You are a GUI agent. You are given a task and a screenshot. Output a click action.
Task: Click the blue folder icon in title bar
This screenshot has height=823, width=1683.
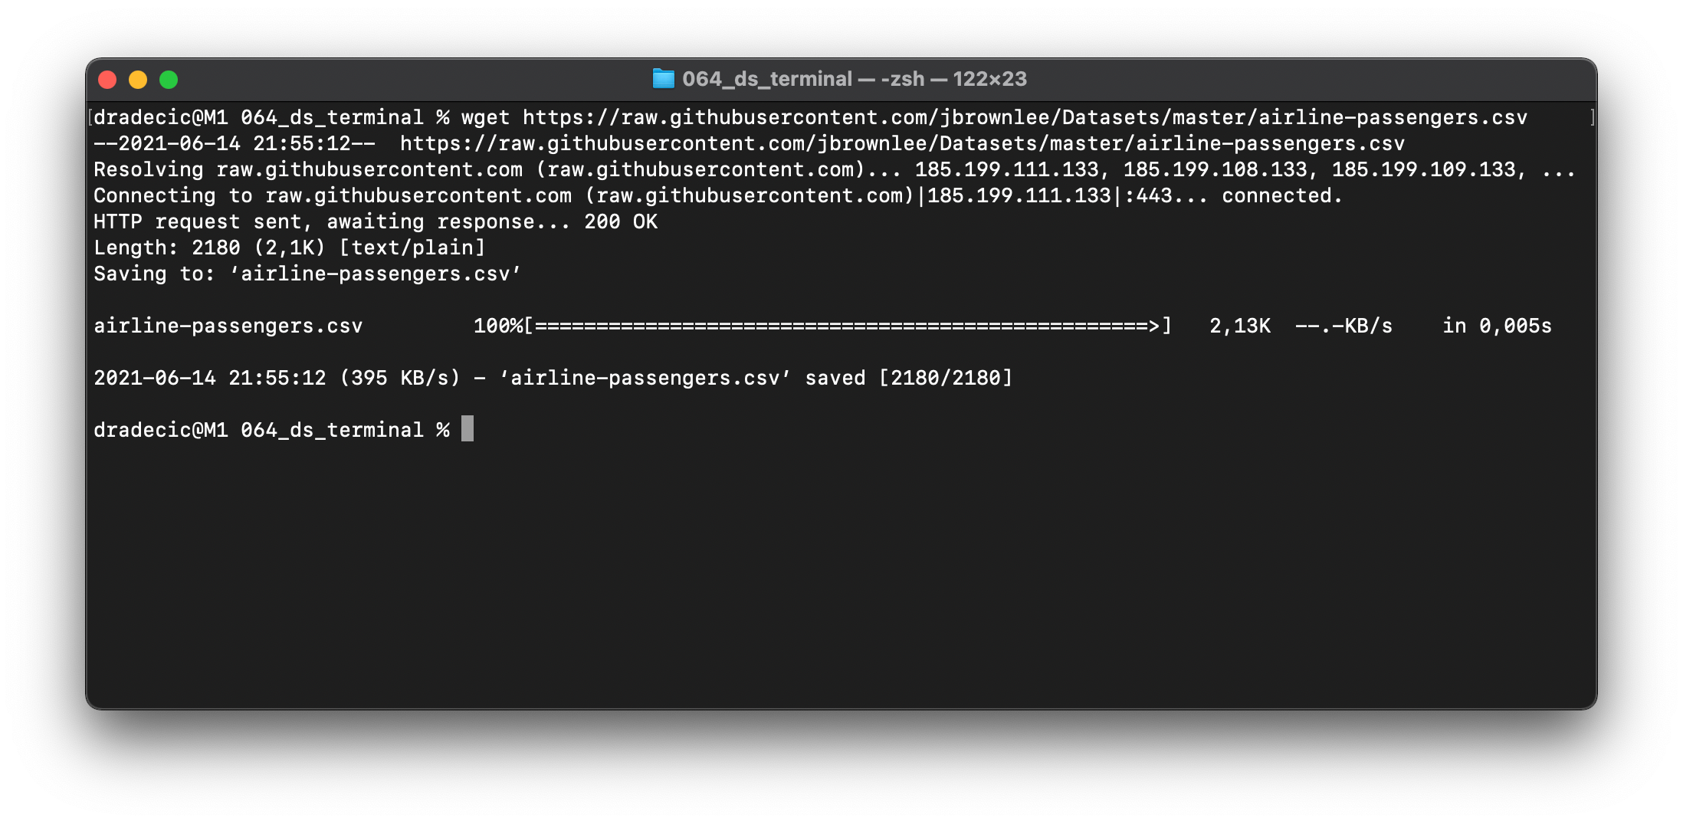(663, 79)
